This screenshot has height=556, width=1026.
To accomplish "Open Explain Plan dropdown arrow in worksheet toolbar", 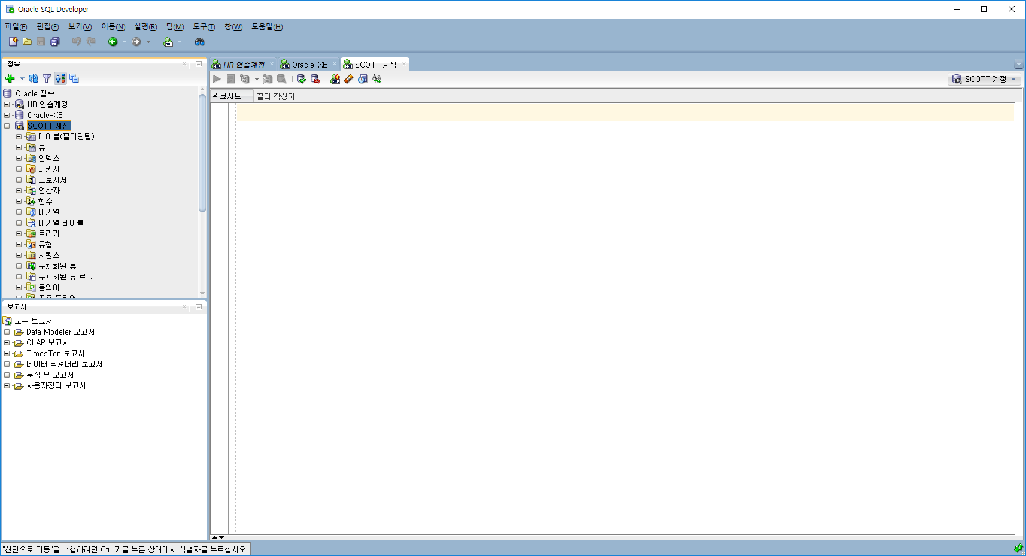I will coord(257,79).
